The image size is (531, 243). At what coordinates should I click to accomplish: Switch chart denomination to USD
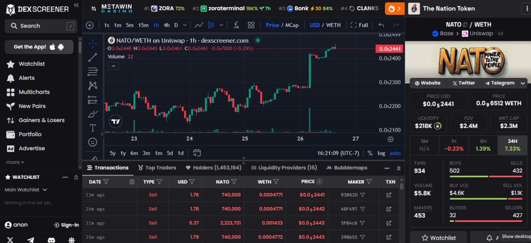314,25
